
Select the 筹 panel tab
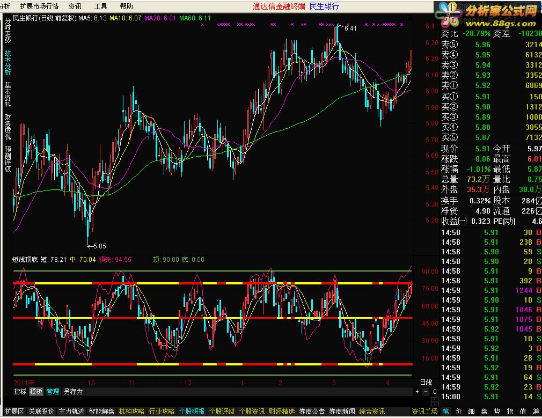[x=536, y=412]
